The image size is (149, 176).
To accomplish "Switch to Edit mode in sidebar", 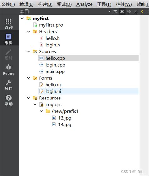I will (x=9, y=39).
